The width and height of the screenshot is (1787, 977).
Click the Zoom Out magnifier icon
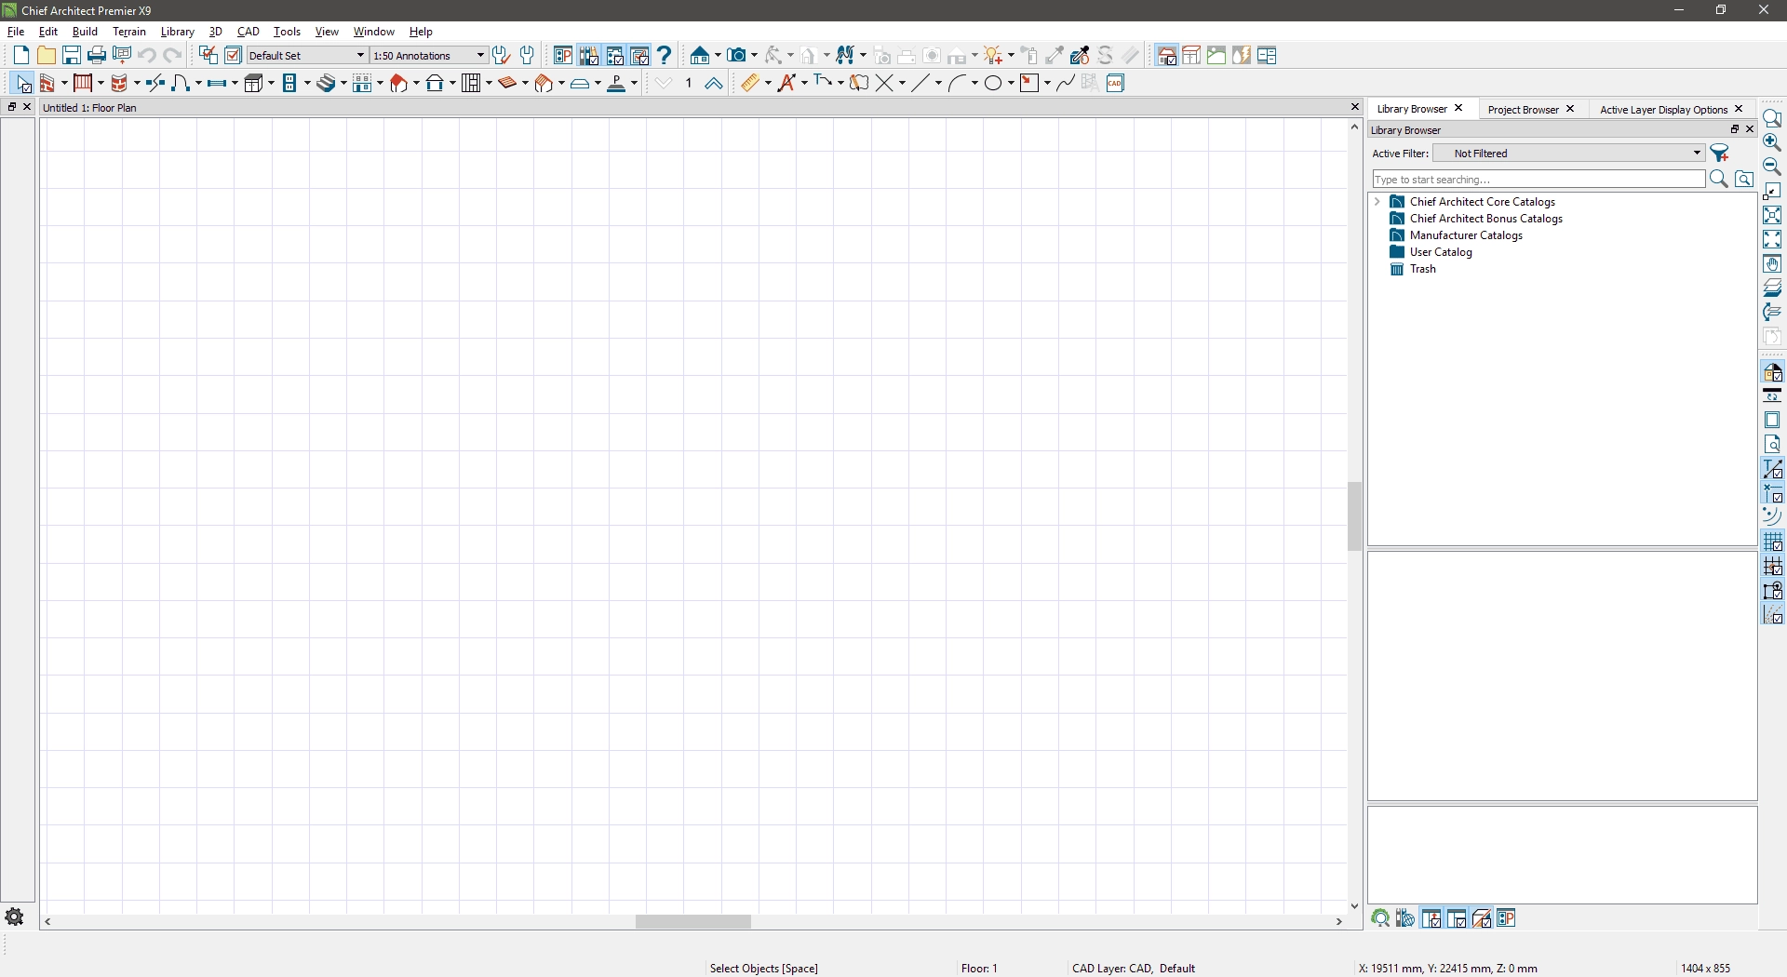click(1772, 167)
